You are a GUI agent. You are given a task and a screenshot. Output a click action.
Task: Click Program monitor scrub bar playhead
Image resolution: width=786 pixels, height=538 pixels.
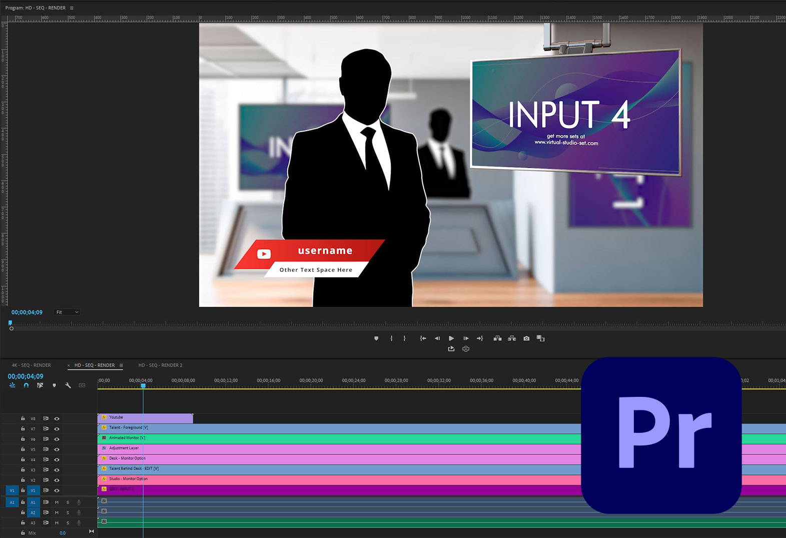pyautogui.click(x=10, y=323)
